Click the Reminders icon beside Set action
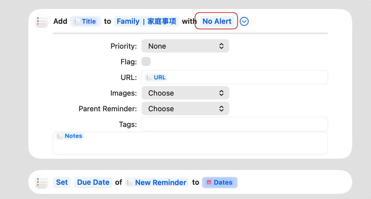This screenshot has width=371, height=199. click(x=41, y=183)
